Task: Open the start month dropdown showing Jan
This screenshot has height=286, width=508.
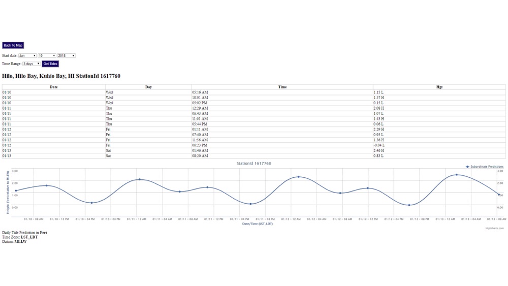Action: pyautogui.click(x=27, y=56)
